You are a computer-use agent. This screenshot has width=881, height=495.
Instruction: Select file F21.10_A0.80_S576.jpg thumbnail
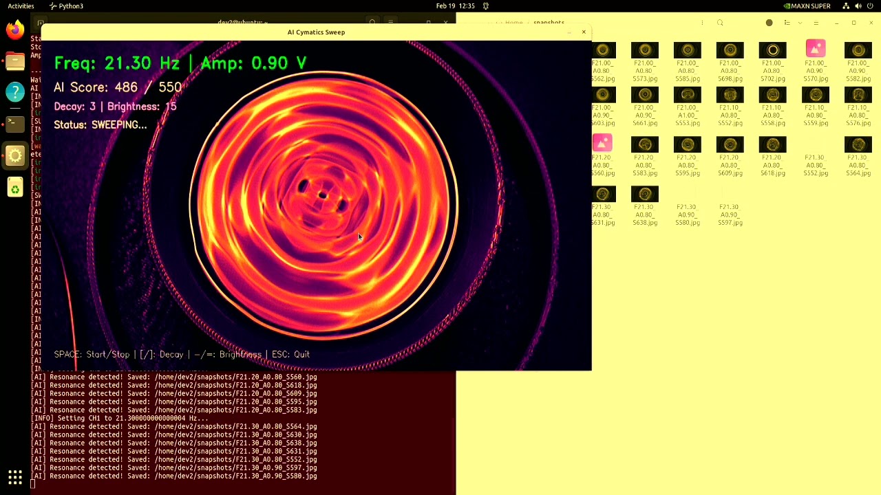coord(858,95)
